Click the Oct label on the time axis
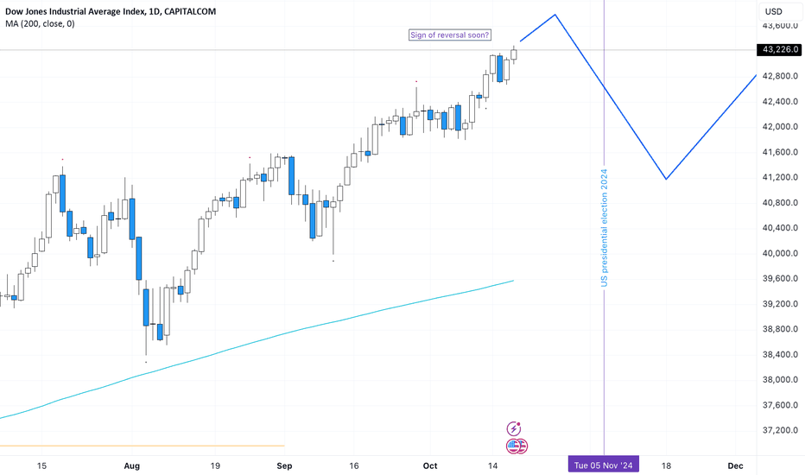Image resolution: width=805 pixels, height=475 pixels. point(430,465)
